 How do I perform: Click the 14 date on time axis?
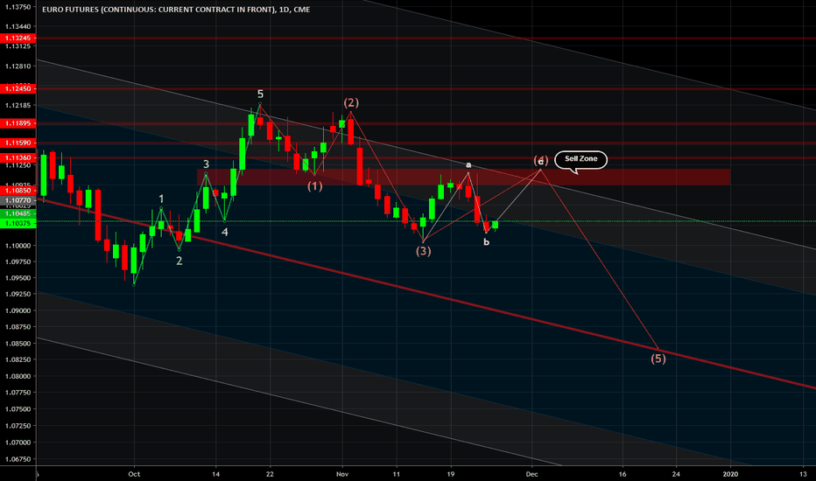(216, 474)
